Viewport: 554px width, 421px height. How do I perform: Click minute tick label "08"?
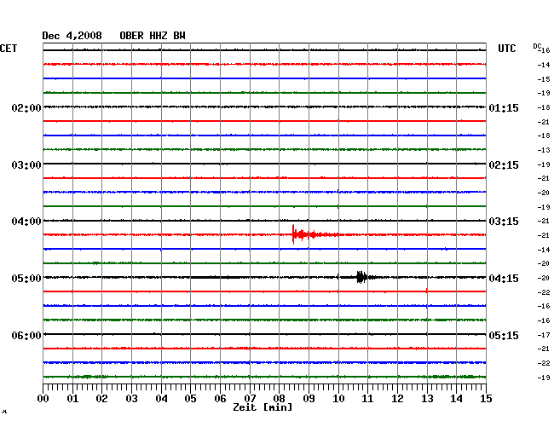click(279, 399)
